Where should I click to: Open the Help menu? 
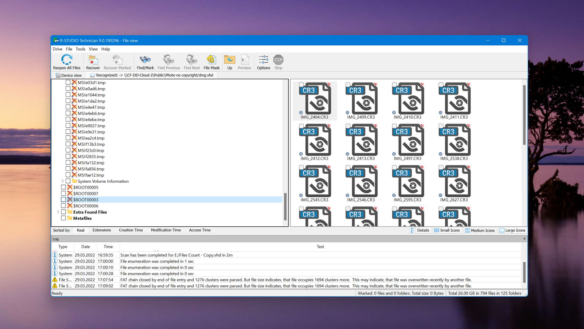coord(106,49)
